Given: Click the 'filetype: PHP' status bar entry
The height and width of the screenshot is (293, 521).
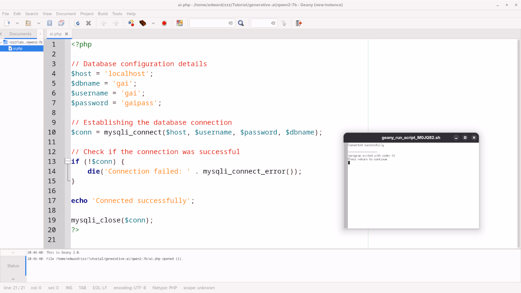Looking at the screenshot, I should [164, 288].
